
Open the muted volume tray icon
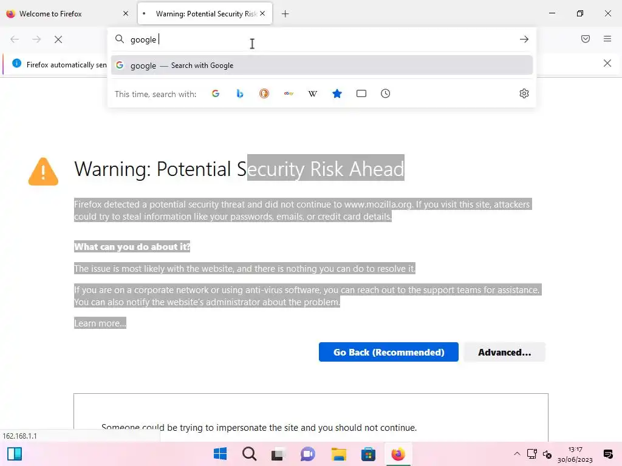click(547, 454)
